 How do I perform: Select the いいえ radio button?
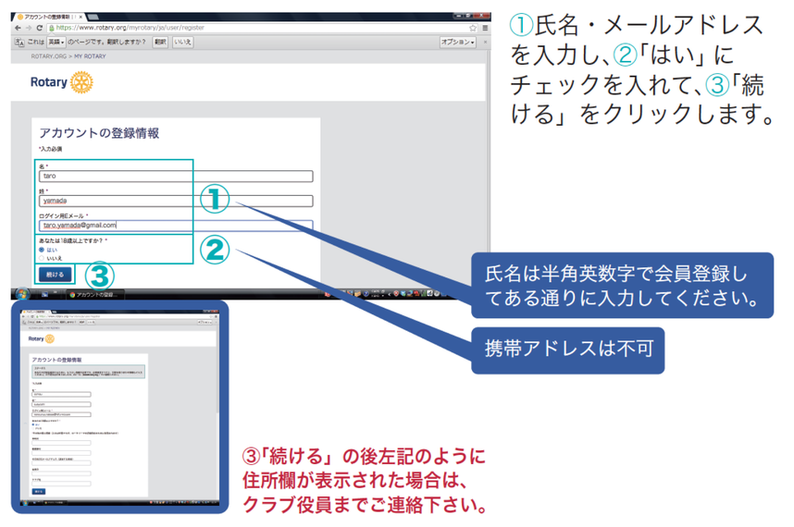(42, 259)
